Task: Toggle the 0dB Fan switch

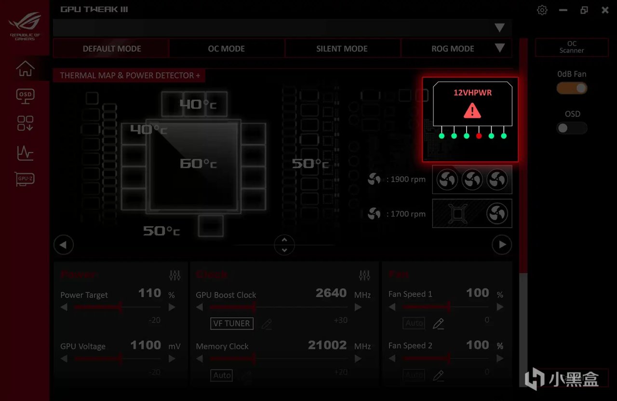Action: pyautogui.click(x=572, y=88)
